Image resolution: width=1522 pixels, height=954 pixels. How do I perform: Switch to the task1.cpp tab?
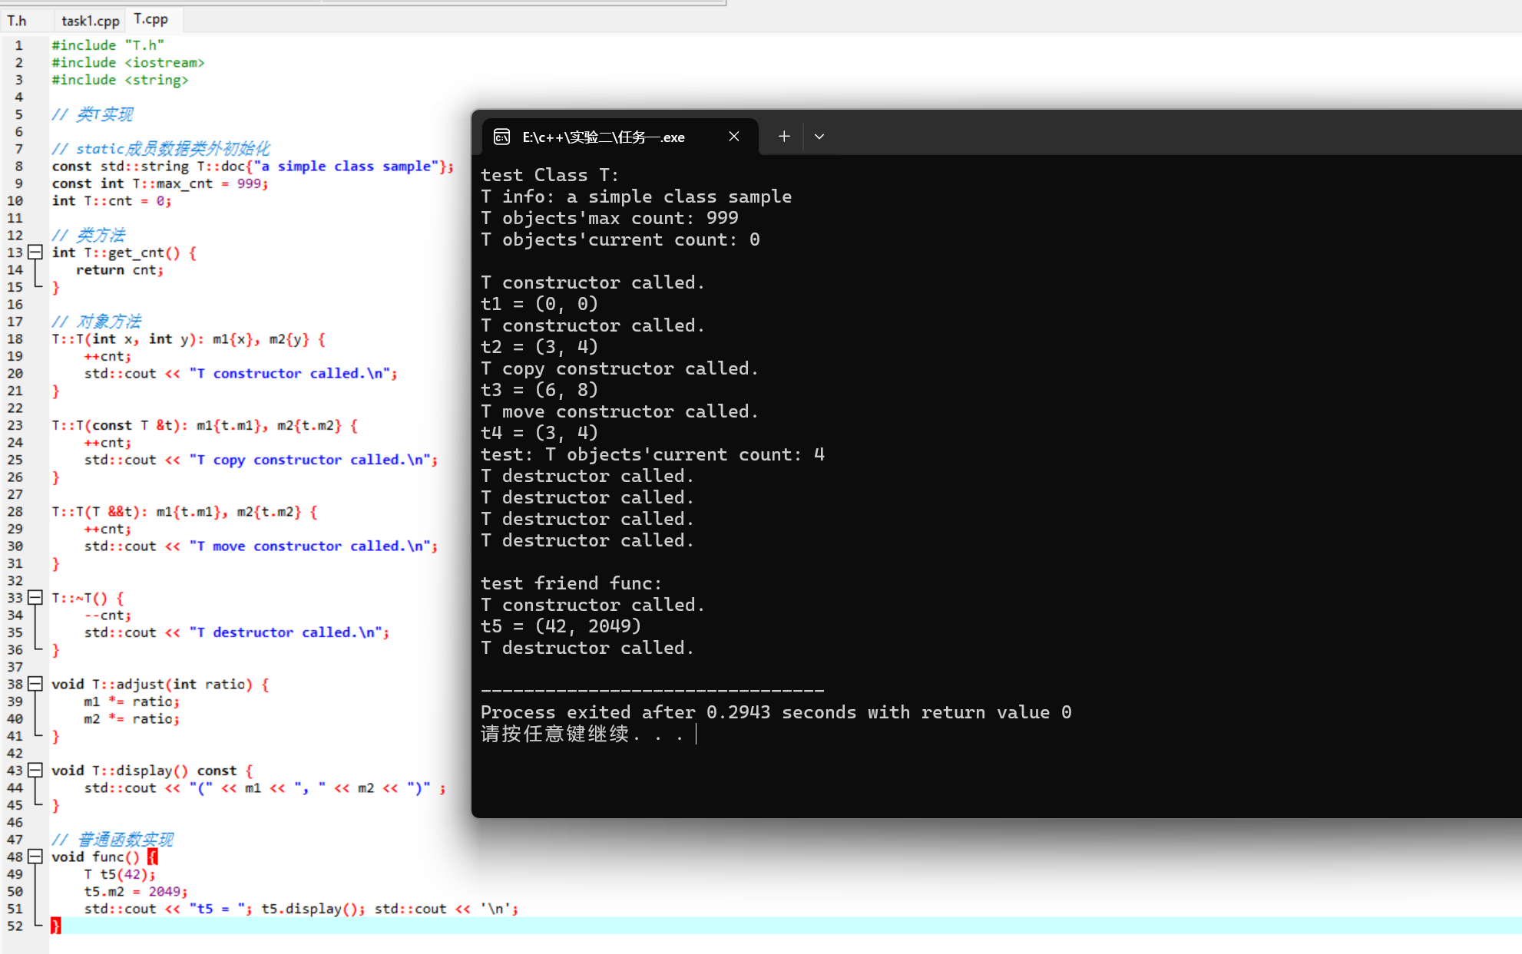[90, 21]
